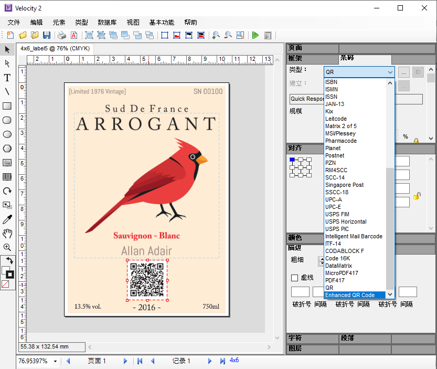Select the Eyedropper tool
The width and height of the screenshot is (437, 369).
[7, 219]
